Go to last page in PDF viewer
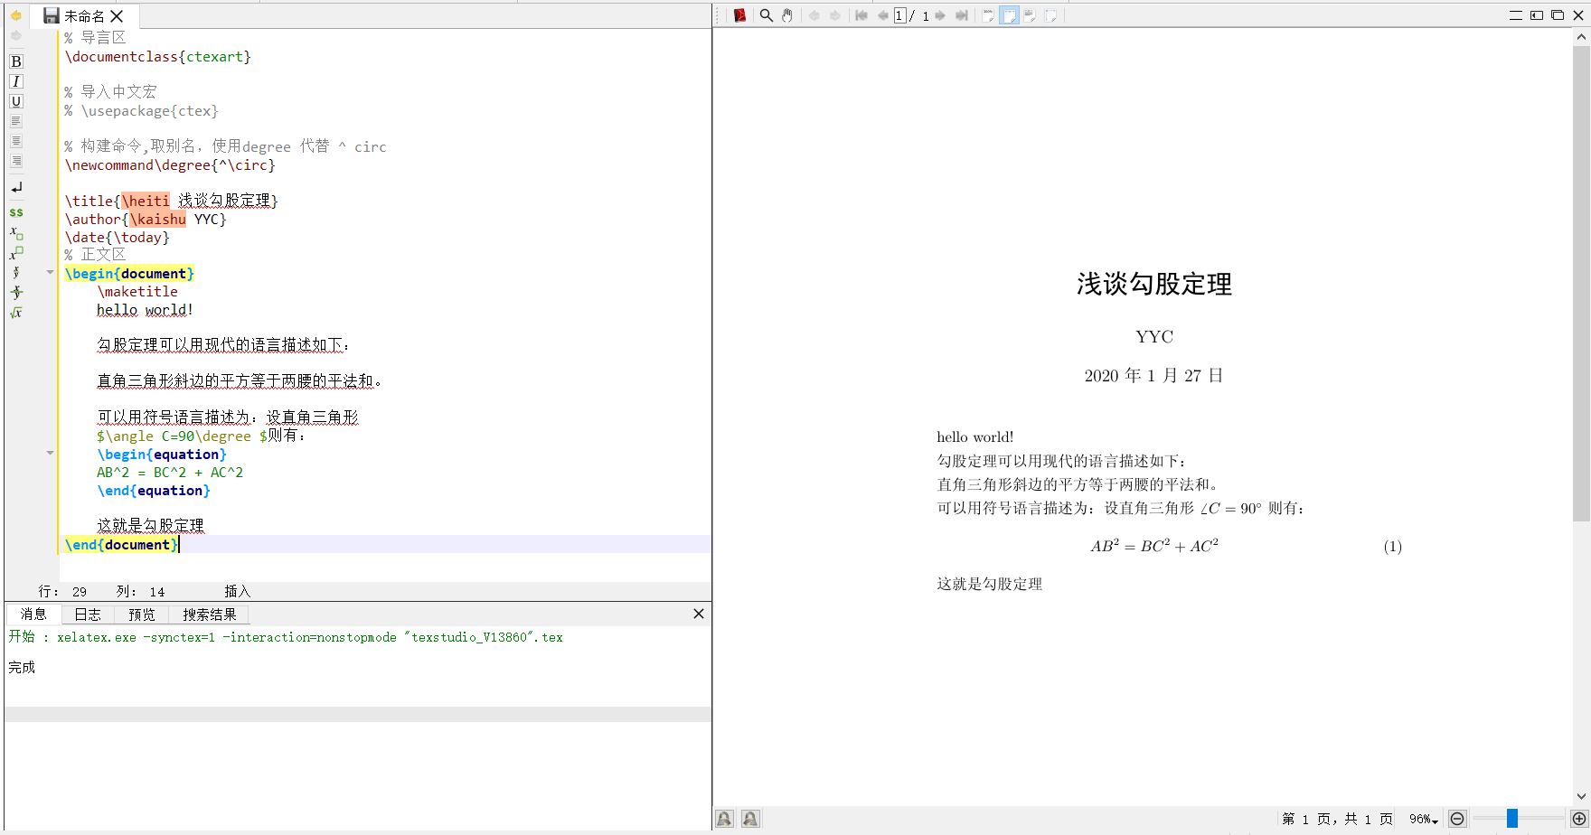1591x835 pixels. [961, 15]
